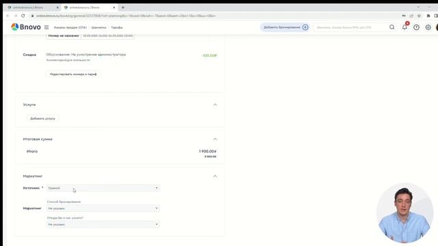Go back in browser history
This screenshot has height=246, width=438.
[x=8, y=16]
